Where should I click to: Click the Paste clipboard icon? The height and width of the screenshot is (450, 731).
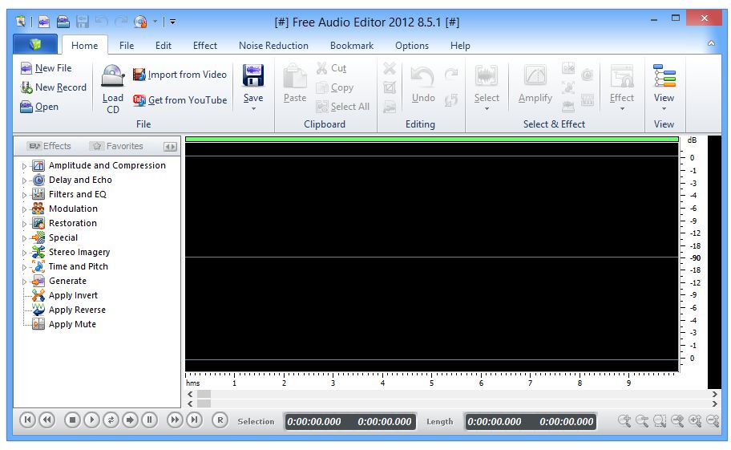click(295, 76)
